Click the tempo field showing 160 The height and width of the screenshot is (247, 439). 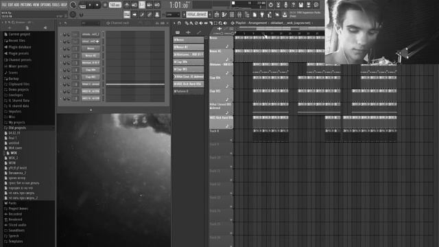115,5
